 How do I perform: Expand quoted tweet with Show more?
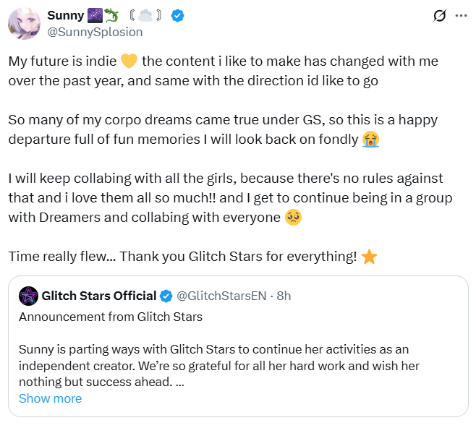pos(51,398)
